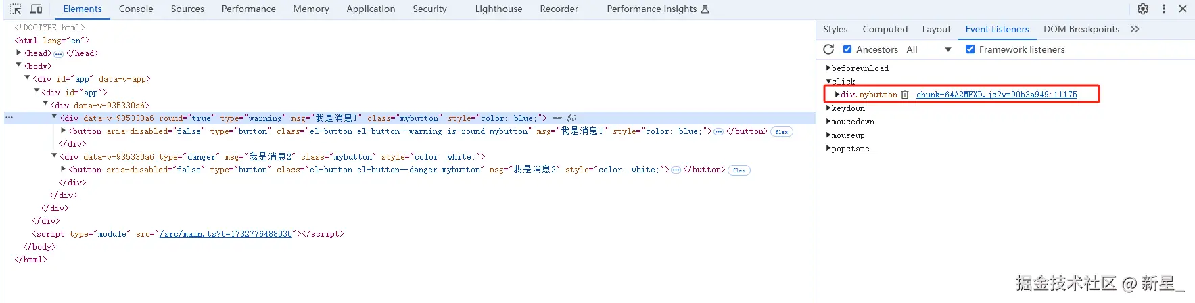The width and height of the screenshot is (1195, 303).
Task: Expand the keydown event group
Action: point(828,108)
